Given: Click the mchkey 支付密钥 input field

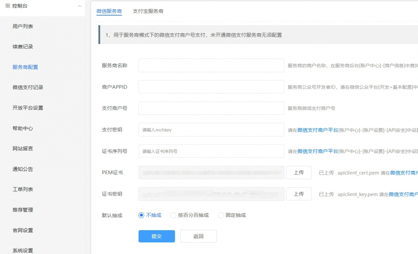Looking at the screenshot, I should point(211,130).
